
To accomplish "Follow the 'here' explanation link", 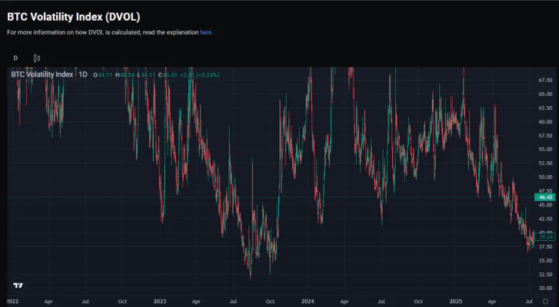I will 205,32.
